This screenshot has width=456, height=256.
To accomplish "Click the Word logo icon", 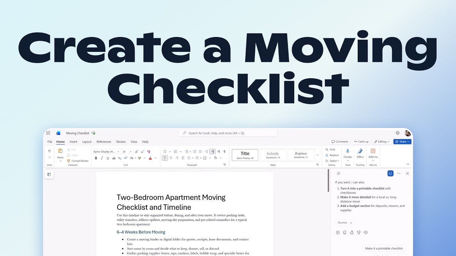I will 58,133.
